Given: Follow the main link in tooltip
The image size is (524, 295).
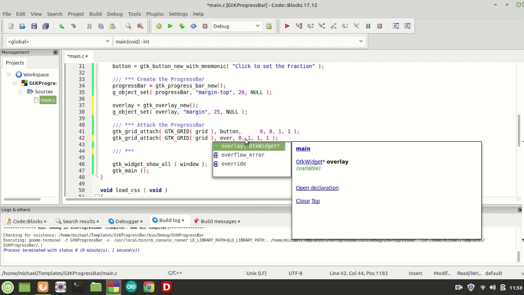Looking at the screenshot, I should click(303, 149).
